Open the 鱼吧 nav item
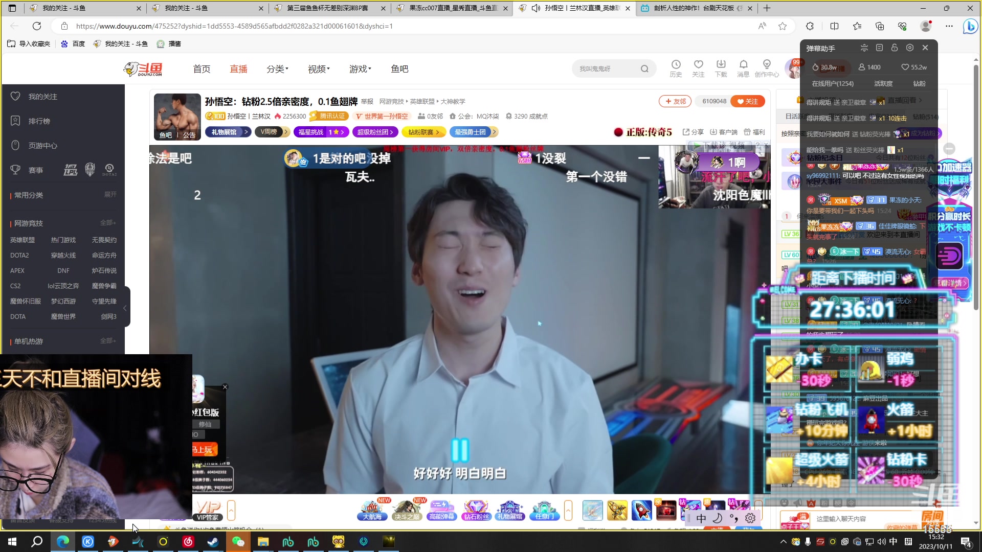 click(399, 68)
